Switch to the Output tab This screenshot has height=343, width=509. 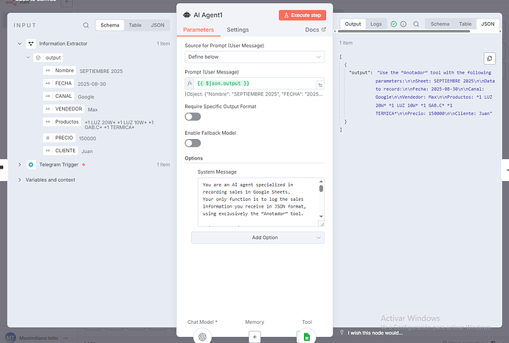353,24
